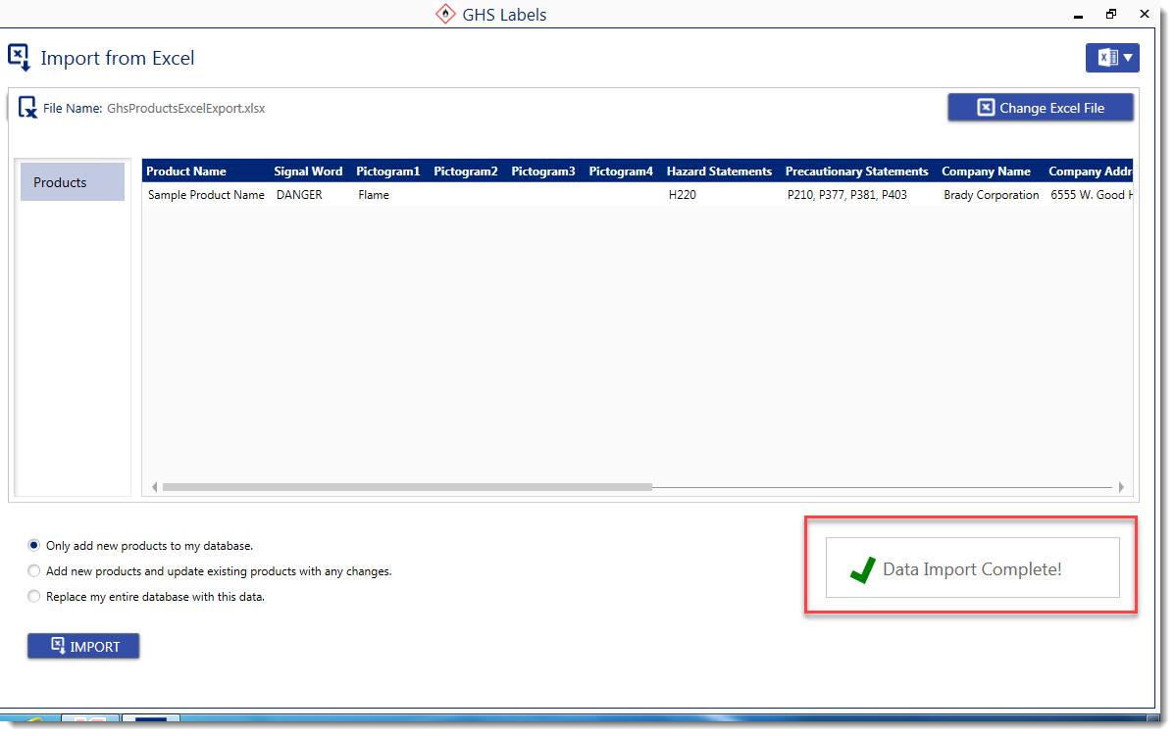This screenshot has width=1175, height=736.
Task: Click the horizontal scrollbar thumb under the table
Action: click(407, 486)
